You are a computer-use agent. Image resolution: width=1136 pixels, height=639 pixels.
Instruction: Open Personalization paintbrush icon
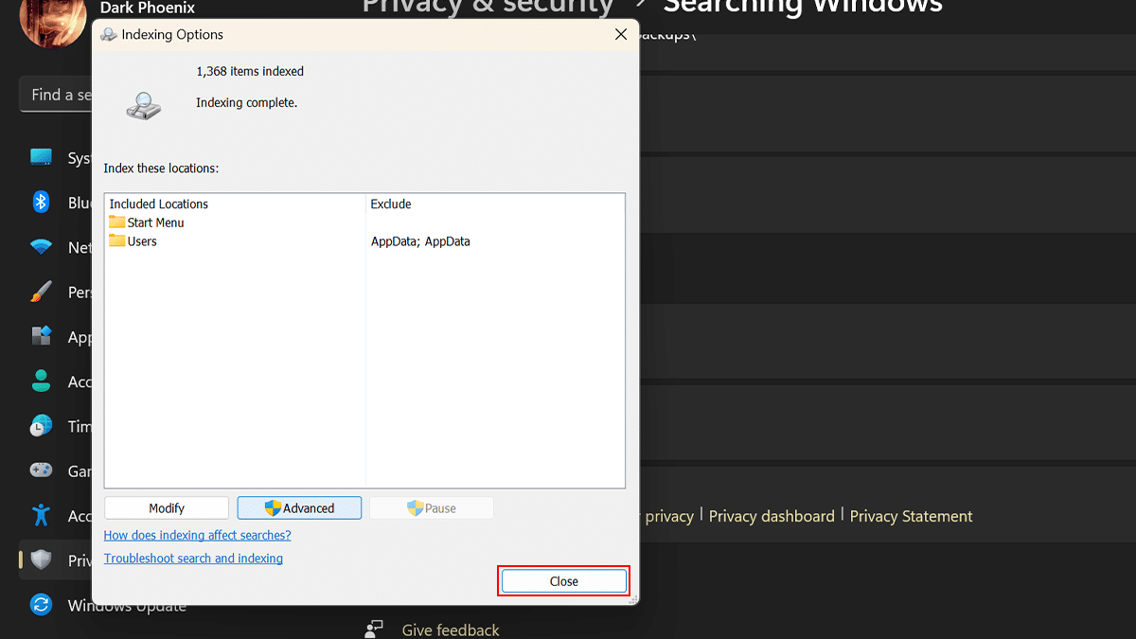(x=41, y=292)
